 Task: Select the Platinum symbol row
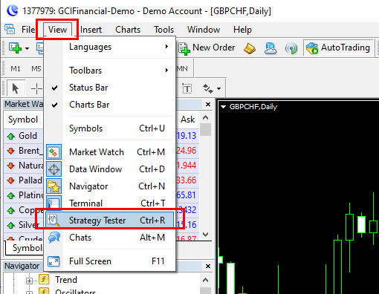pyautogui.click(x=24, y=195)
